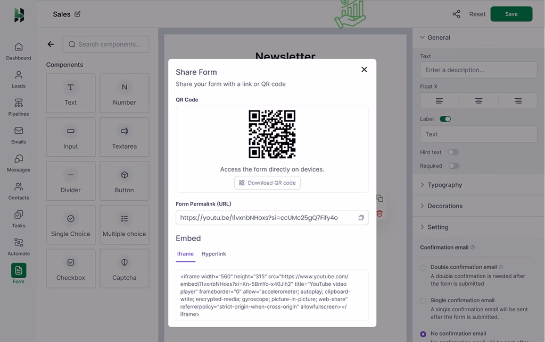
Task: Go to Contacts in sidebar
Action: pyautogui.click(x=19, y=191)
